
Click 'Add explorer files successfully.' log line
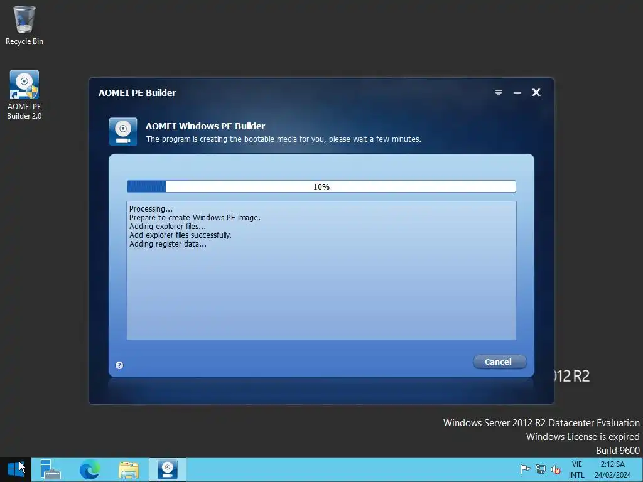[x=180, y=235]
